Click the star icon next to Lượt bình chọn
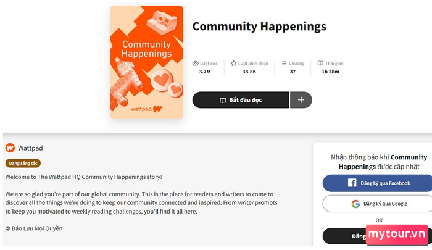This screenshot has width=432, height=250. pos(234,64)
